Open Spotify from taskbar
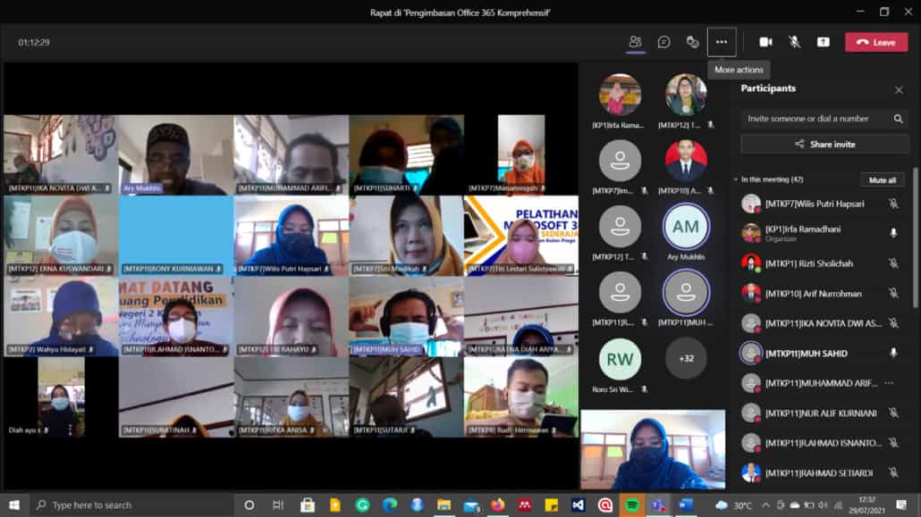 [632, 504]
